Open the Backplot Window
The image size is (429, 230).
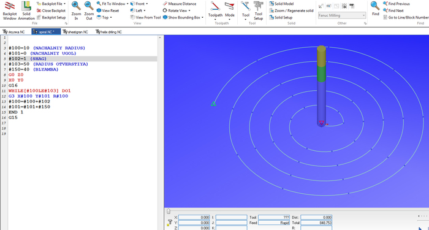pos(10,11)
